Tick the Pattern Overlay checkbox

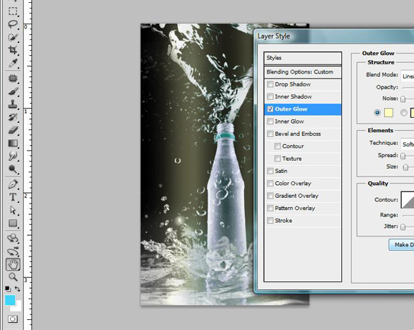(270, 208)
